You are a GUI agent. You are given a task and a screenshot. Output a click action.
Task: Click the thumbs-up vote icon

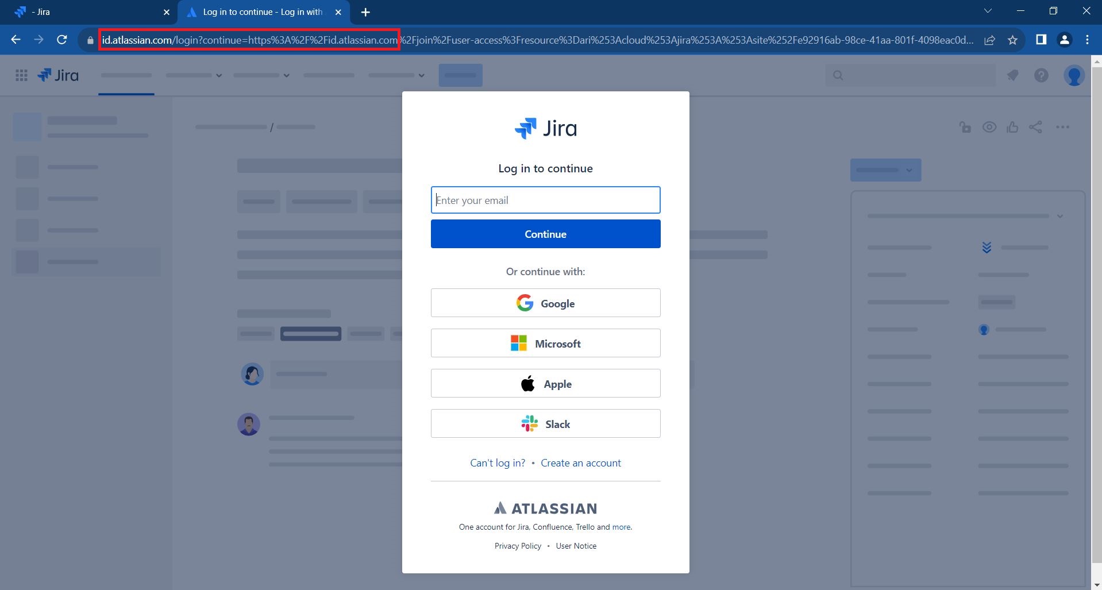click(x=1012, y=128)
